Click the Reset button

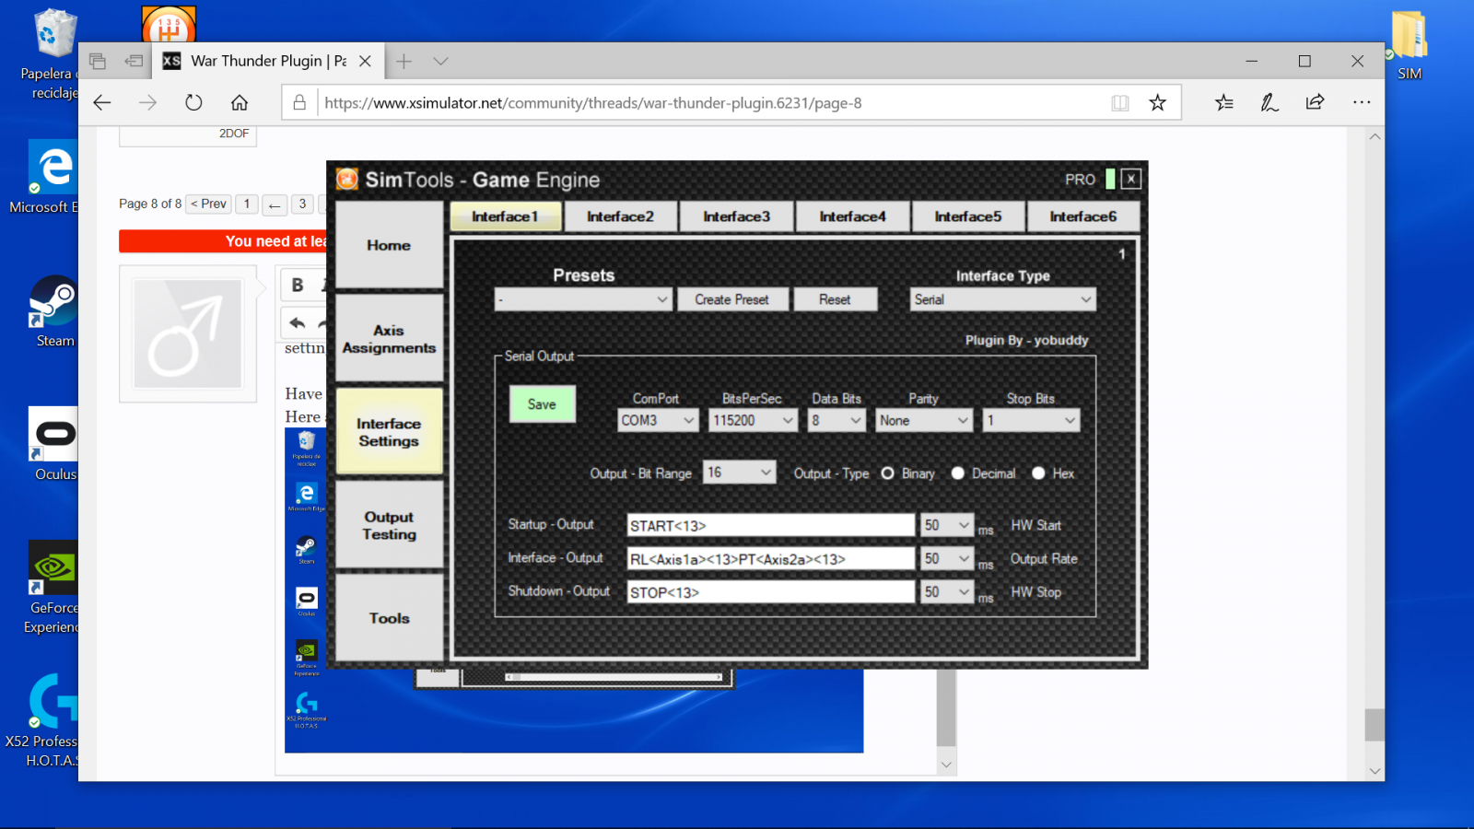coord(835,299)
